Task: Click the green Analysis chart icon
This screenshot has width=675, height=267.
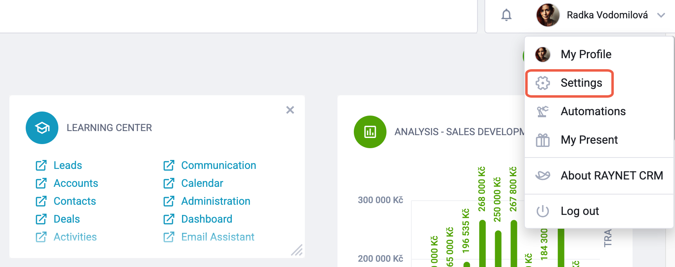Action: (370, 132)
